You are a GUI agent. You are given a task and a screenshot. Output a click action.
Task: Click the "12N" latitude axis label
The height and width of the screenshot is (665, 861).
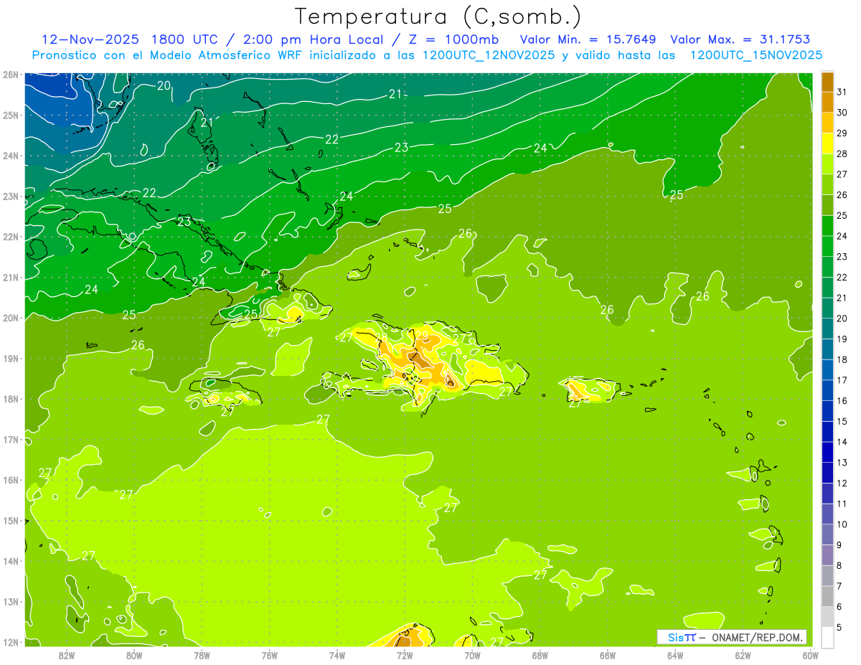click(x=11, y=642)
